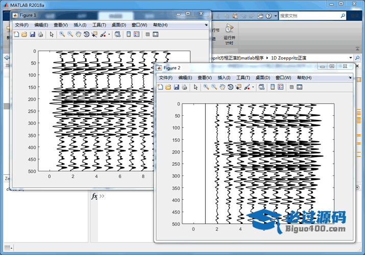Screen dimensions: 365x255
Task: Open 帮助(H) menu in Figure 2
Action: tap(304, 78)
